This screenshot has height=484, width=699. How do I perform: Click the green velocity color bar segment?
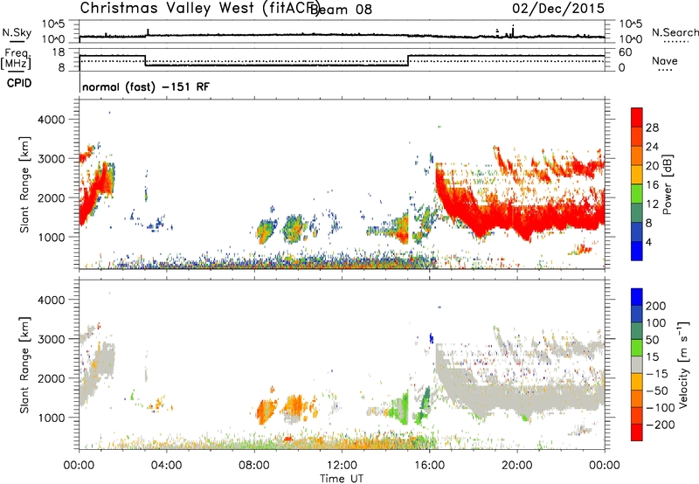[637, 348]
